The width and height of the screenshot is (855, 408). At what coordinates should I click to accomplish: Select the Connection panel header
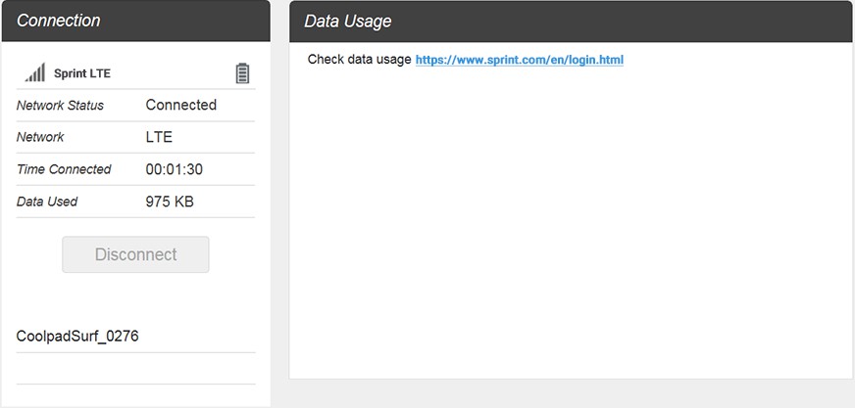pos(135,21)
